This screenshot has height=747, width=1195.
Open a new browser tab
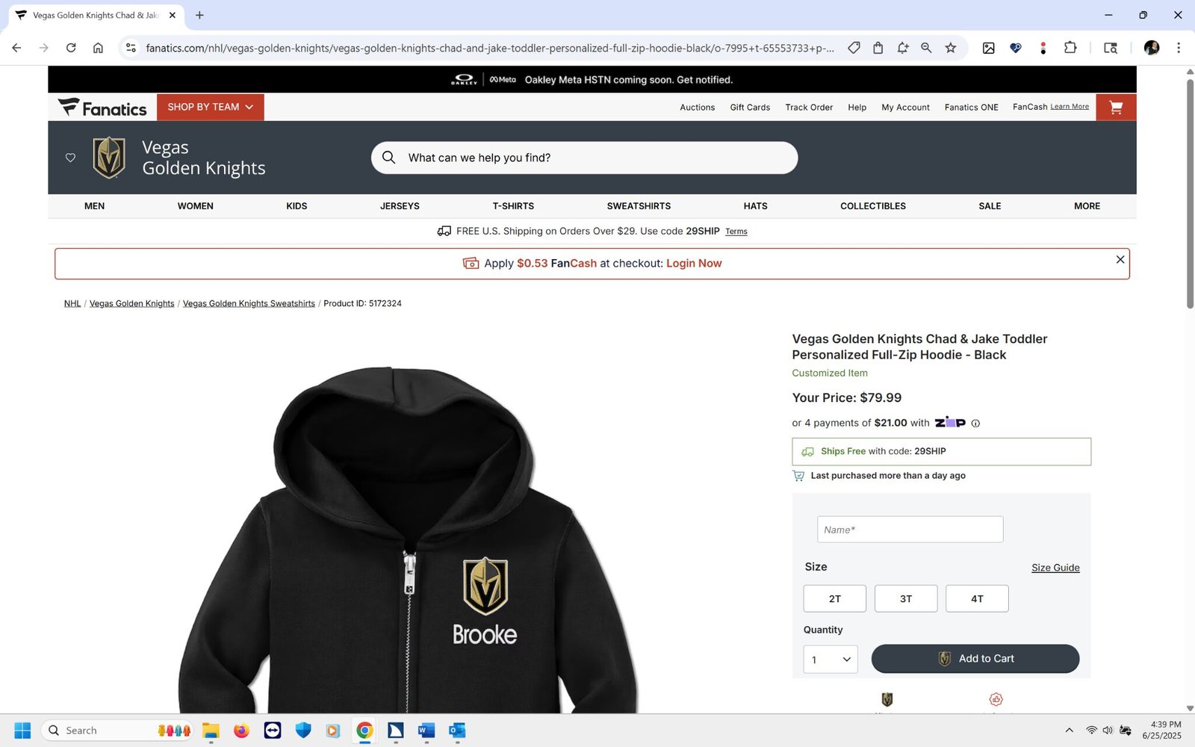pyautogui.click(x=199, y=15)
